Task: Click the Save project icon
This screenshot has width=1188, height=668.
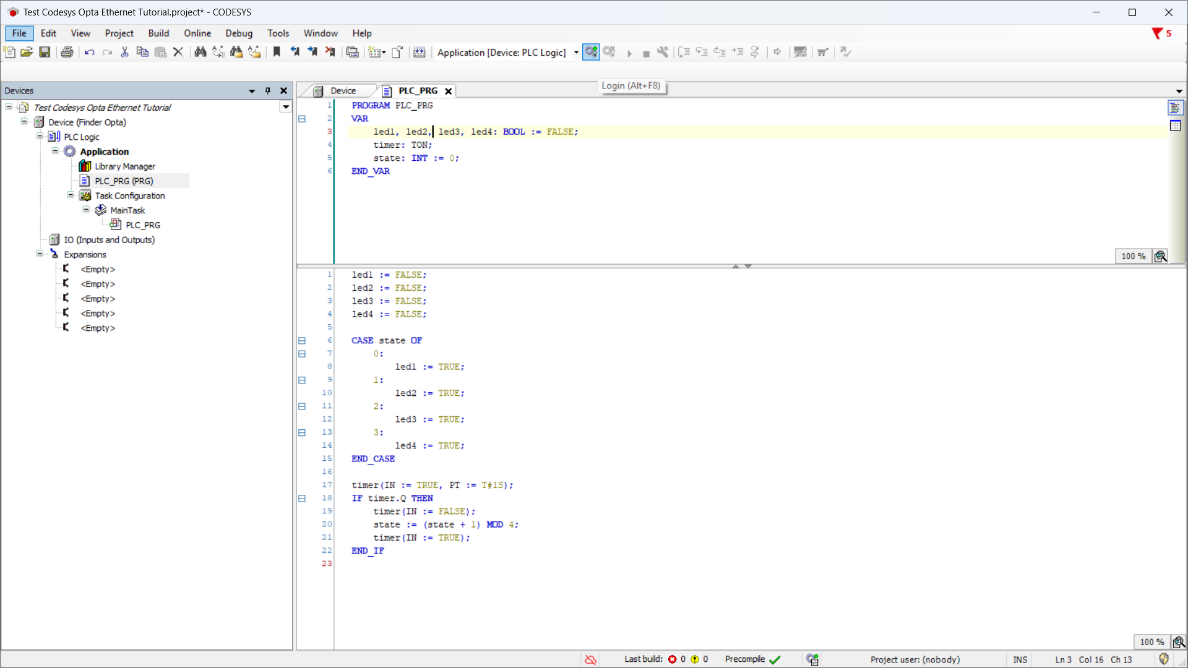Action: pyautogui.click(x=45, y=52)
